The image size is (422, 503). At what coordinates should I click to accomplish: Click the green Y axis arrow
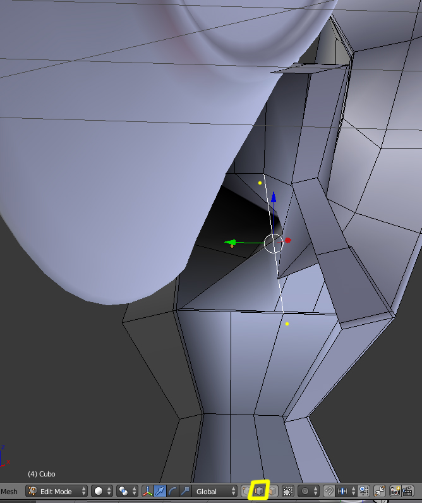(230, 243)
